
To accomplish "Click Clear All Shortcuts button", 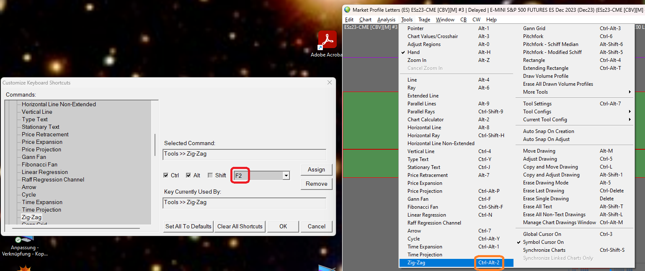I will 240,226.
